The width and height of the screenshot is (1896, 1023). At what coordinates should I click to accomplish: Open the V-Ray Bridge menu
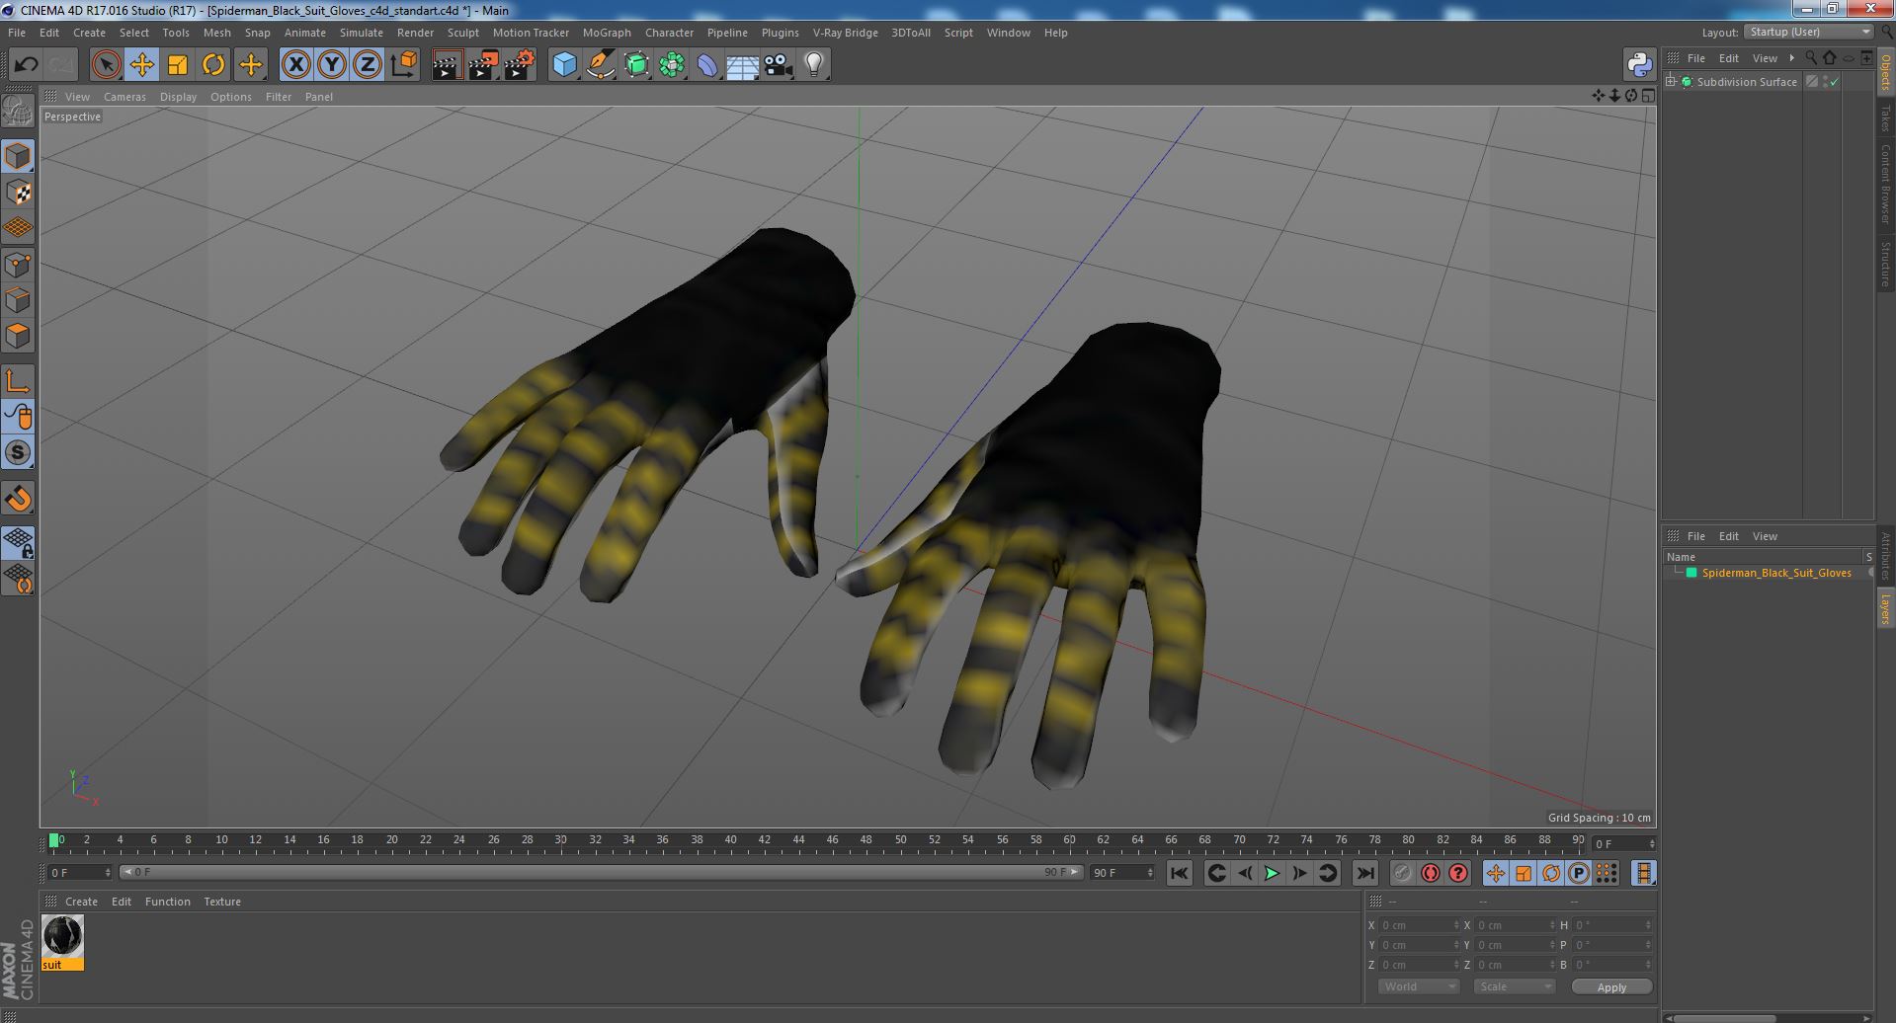pos(845,33)
